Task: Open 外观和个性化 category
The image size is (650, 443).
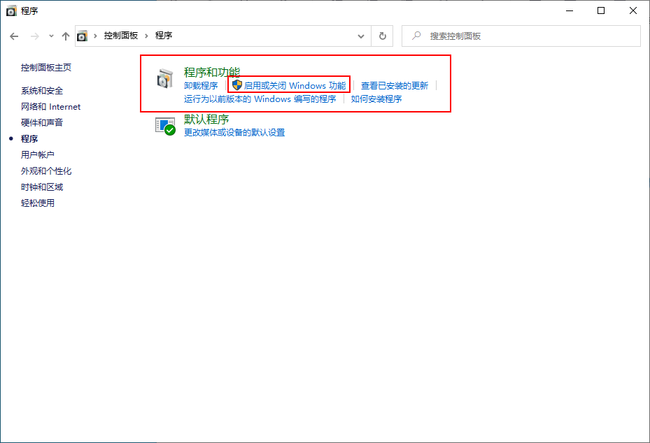Action: click(46, 171)
